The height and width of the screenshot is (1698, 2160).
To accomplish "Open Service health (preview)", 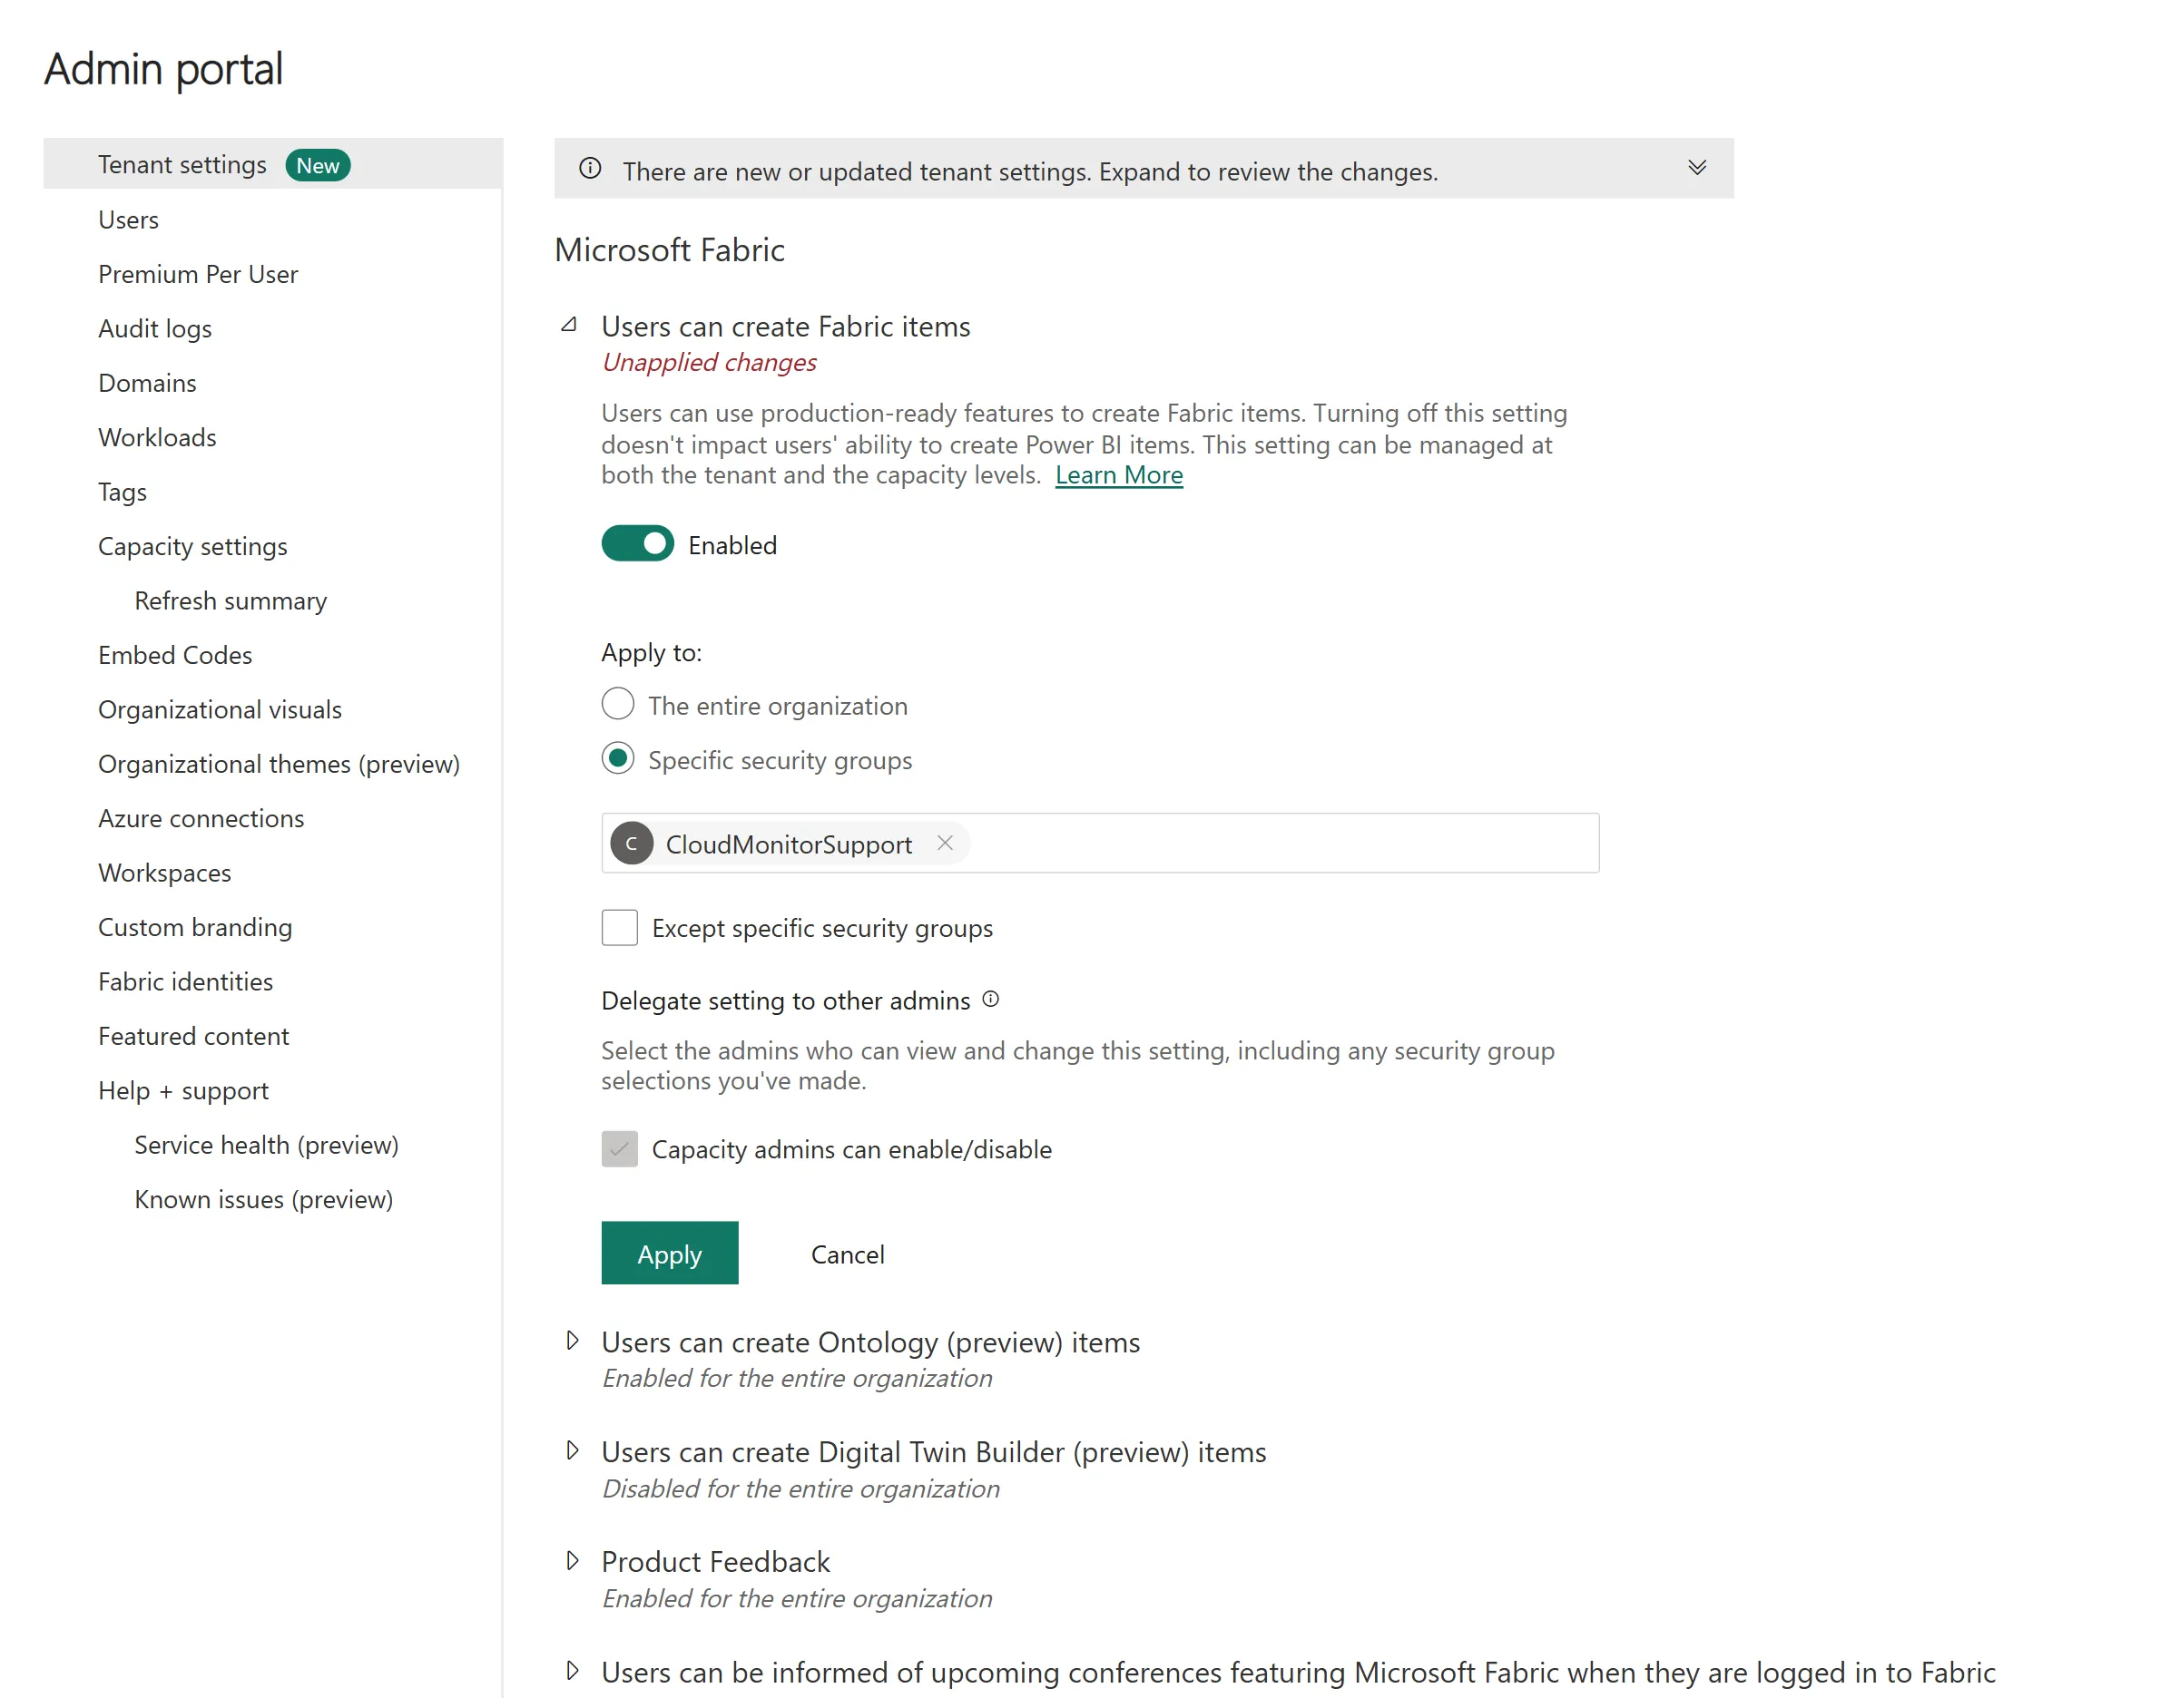I will click(267, 1146).
